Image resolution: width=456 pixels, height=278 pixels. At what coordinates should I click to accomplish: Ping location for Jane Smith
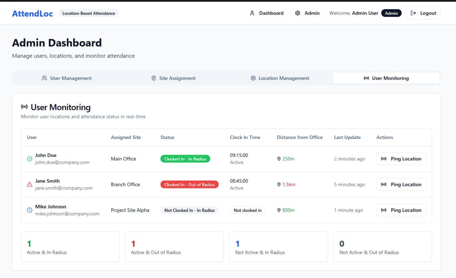tap(401, 185)
